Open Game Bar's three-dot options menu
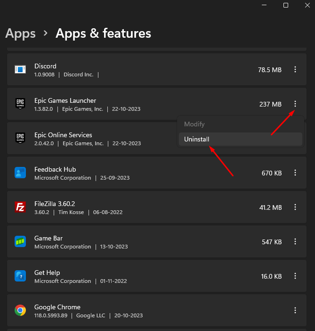315x331 pixels. (x=295, y=242)
